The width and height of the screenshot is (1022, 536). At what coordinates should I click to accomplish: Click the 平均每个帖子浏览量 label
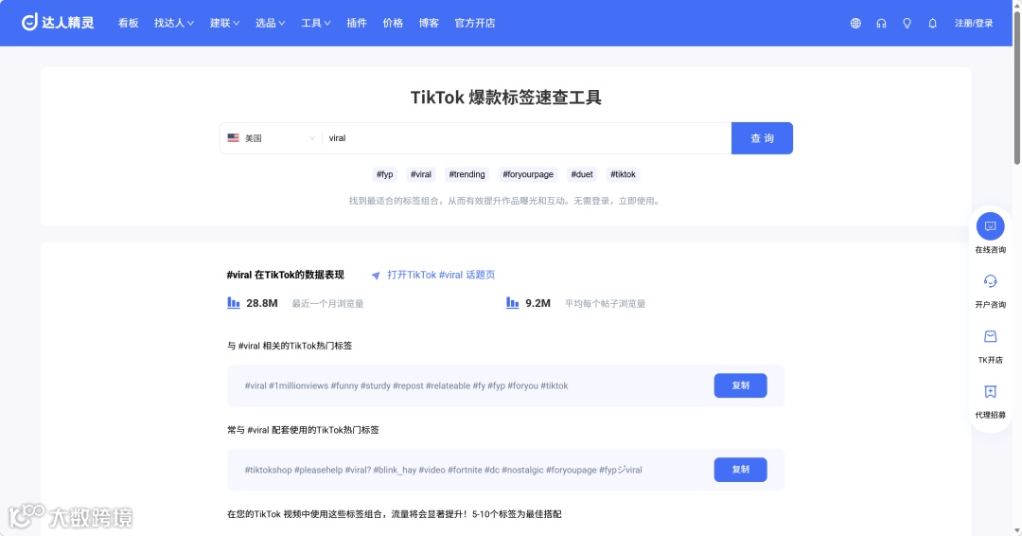click(x=605, y=304)
